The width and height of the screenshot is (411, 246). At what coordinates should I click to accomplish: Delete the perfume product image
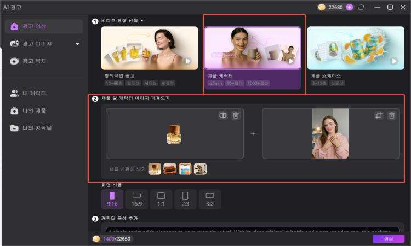tap(236, 115)
